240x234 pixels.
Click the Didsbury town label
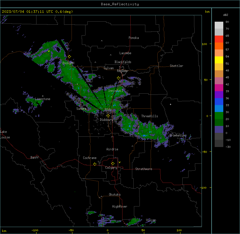click(x=107, y=120)
